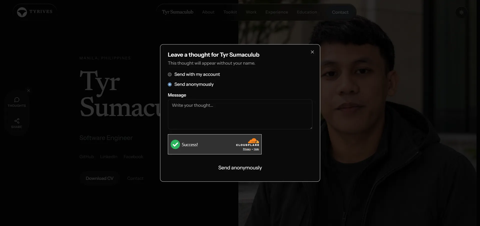480x226 pixels.
Task: Open the Experience nav section
Action: coord(277,12)
